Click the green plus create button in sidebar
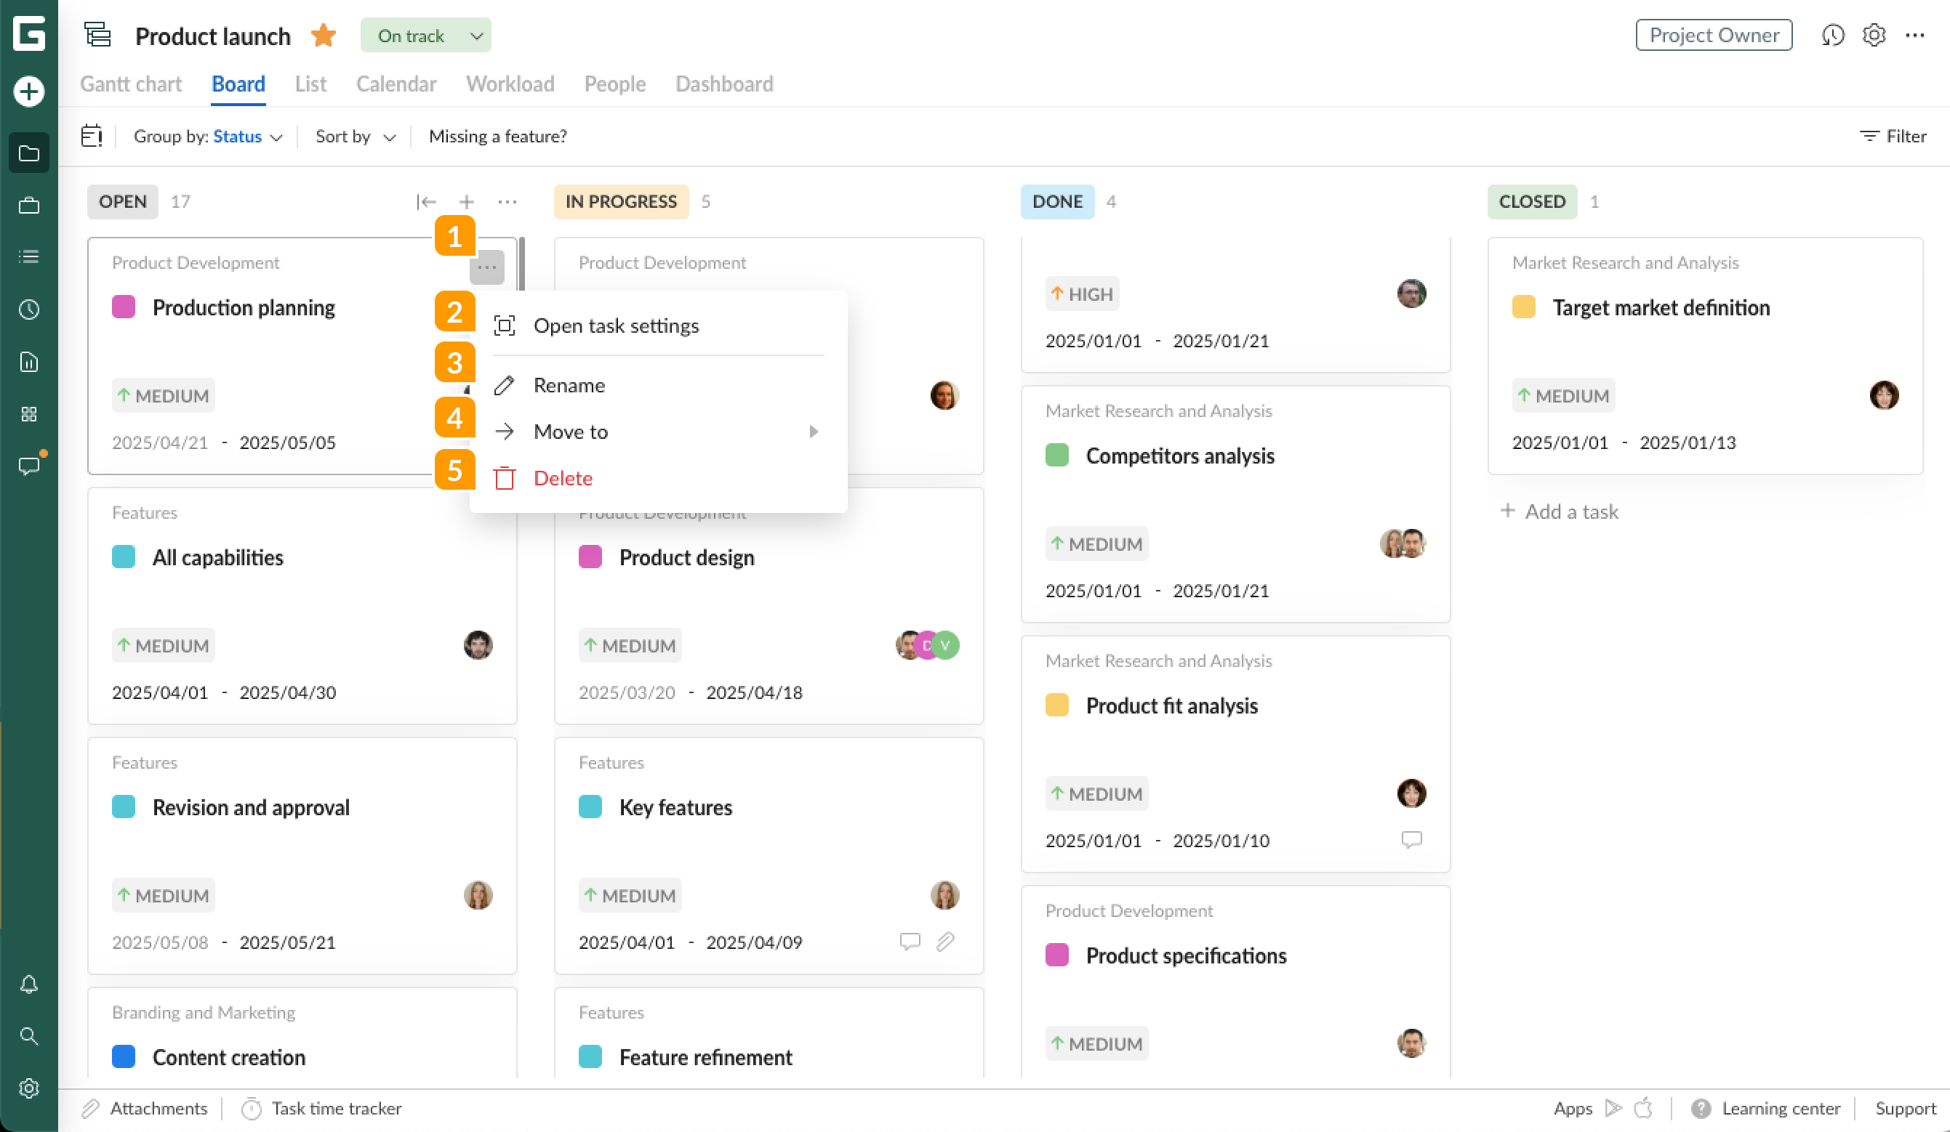The image size is (1950, 1132). point(28,92)
